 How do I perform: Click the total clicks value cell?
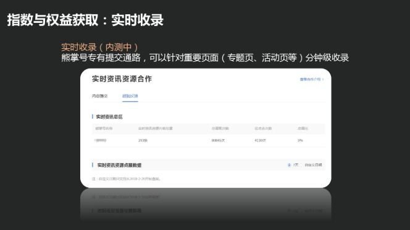click(260, 140)
